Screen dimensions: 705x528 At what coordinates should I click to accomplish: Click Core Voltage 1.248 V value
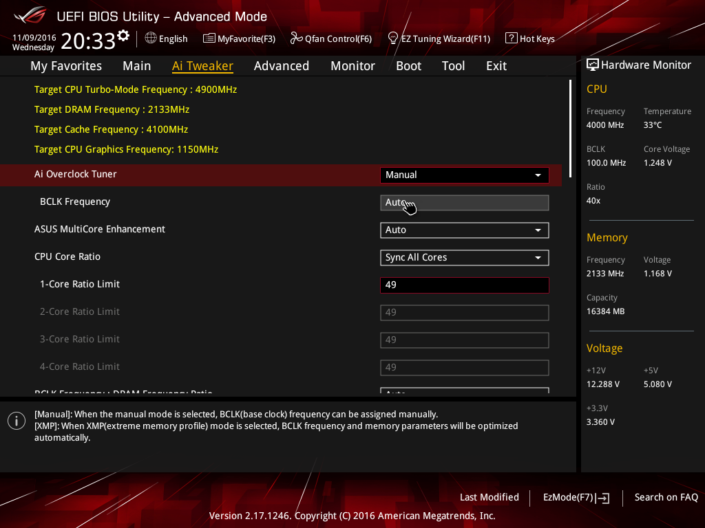coord(657,163)
